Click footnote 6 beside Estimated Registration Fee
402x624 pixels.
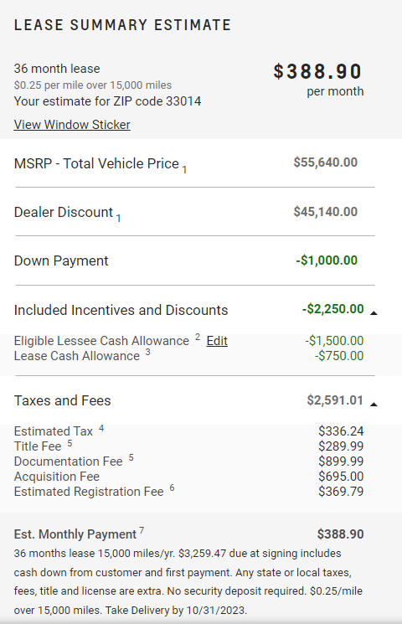tap(172, 488)
